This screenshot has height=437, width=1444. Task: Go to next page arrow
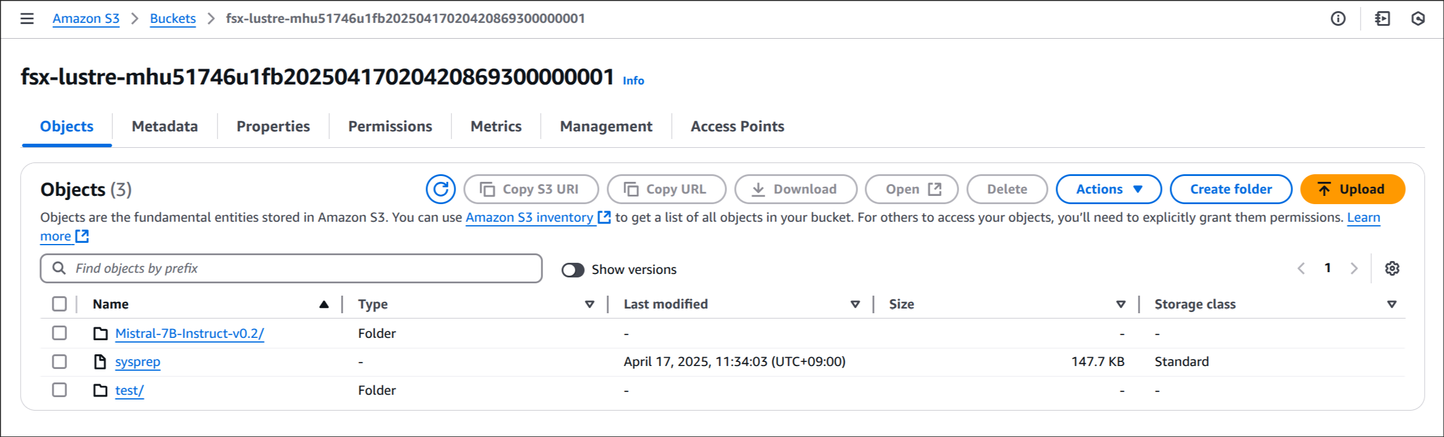point(1354,269)
